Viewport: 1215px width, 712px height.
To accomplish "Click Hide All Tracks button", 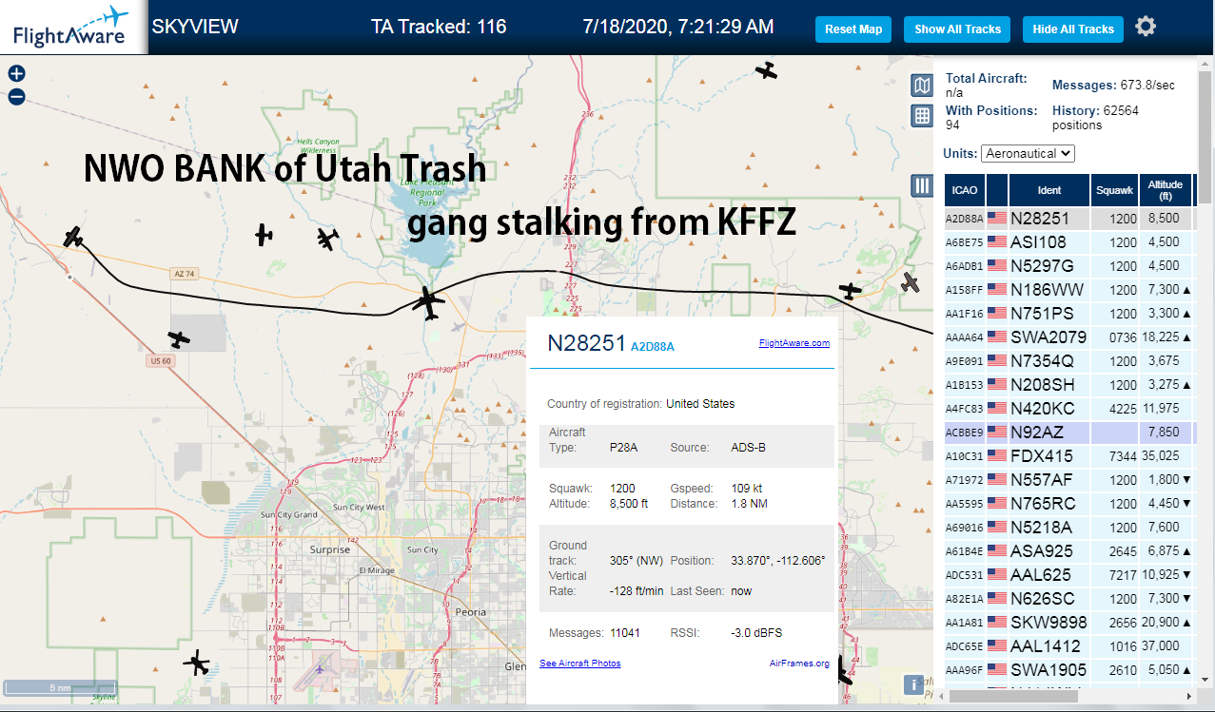I will click(x=1073, y=29).
